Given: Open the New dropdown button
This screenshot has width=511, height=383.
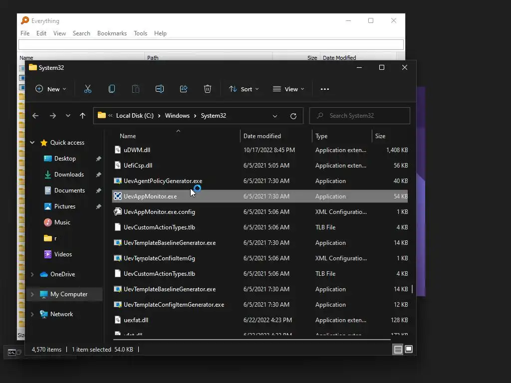Looking at the screenshot, I should tap(51, 89).
